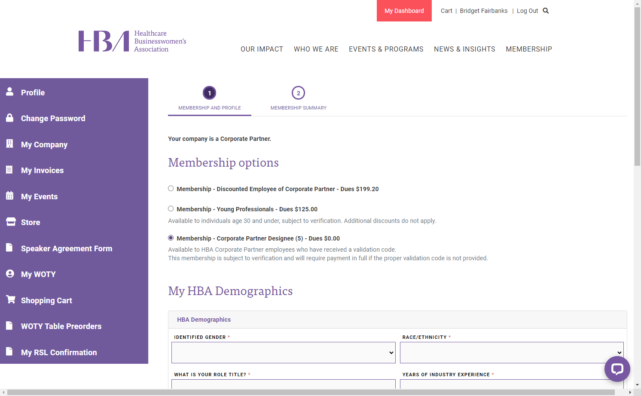Image resolution: width=641 pixels, height=396 pixels.
Task: Click the Change Password lock icon
Action: pos(9,117)
